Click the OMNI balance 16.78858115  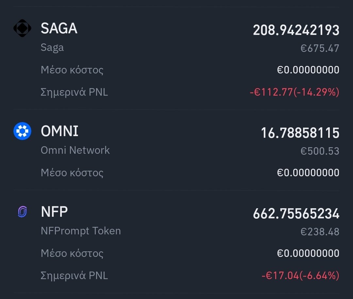(300, 133)
